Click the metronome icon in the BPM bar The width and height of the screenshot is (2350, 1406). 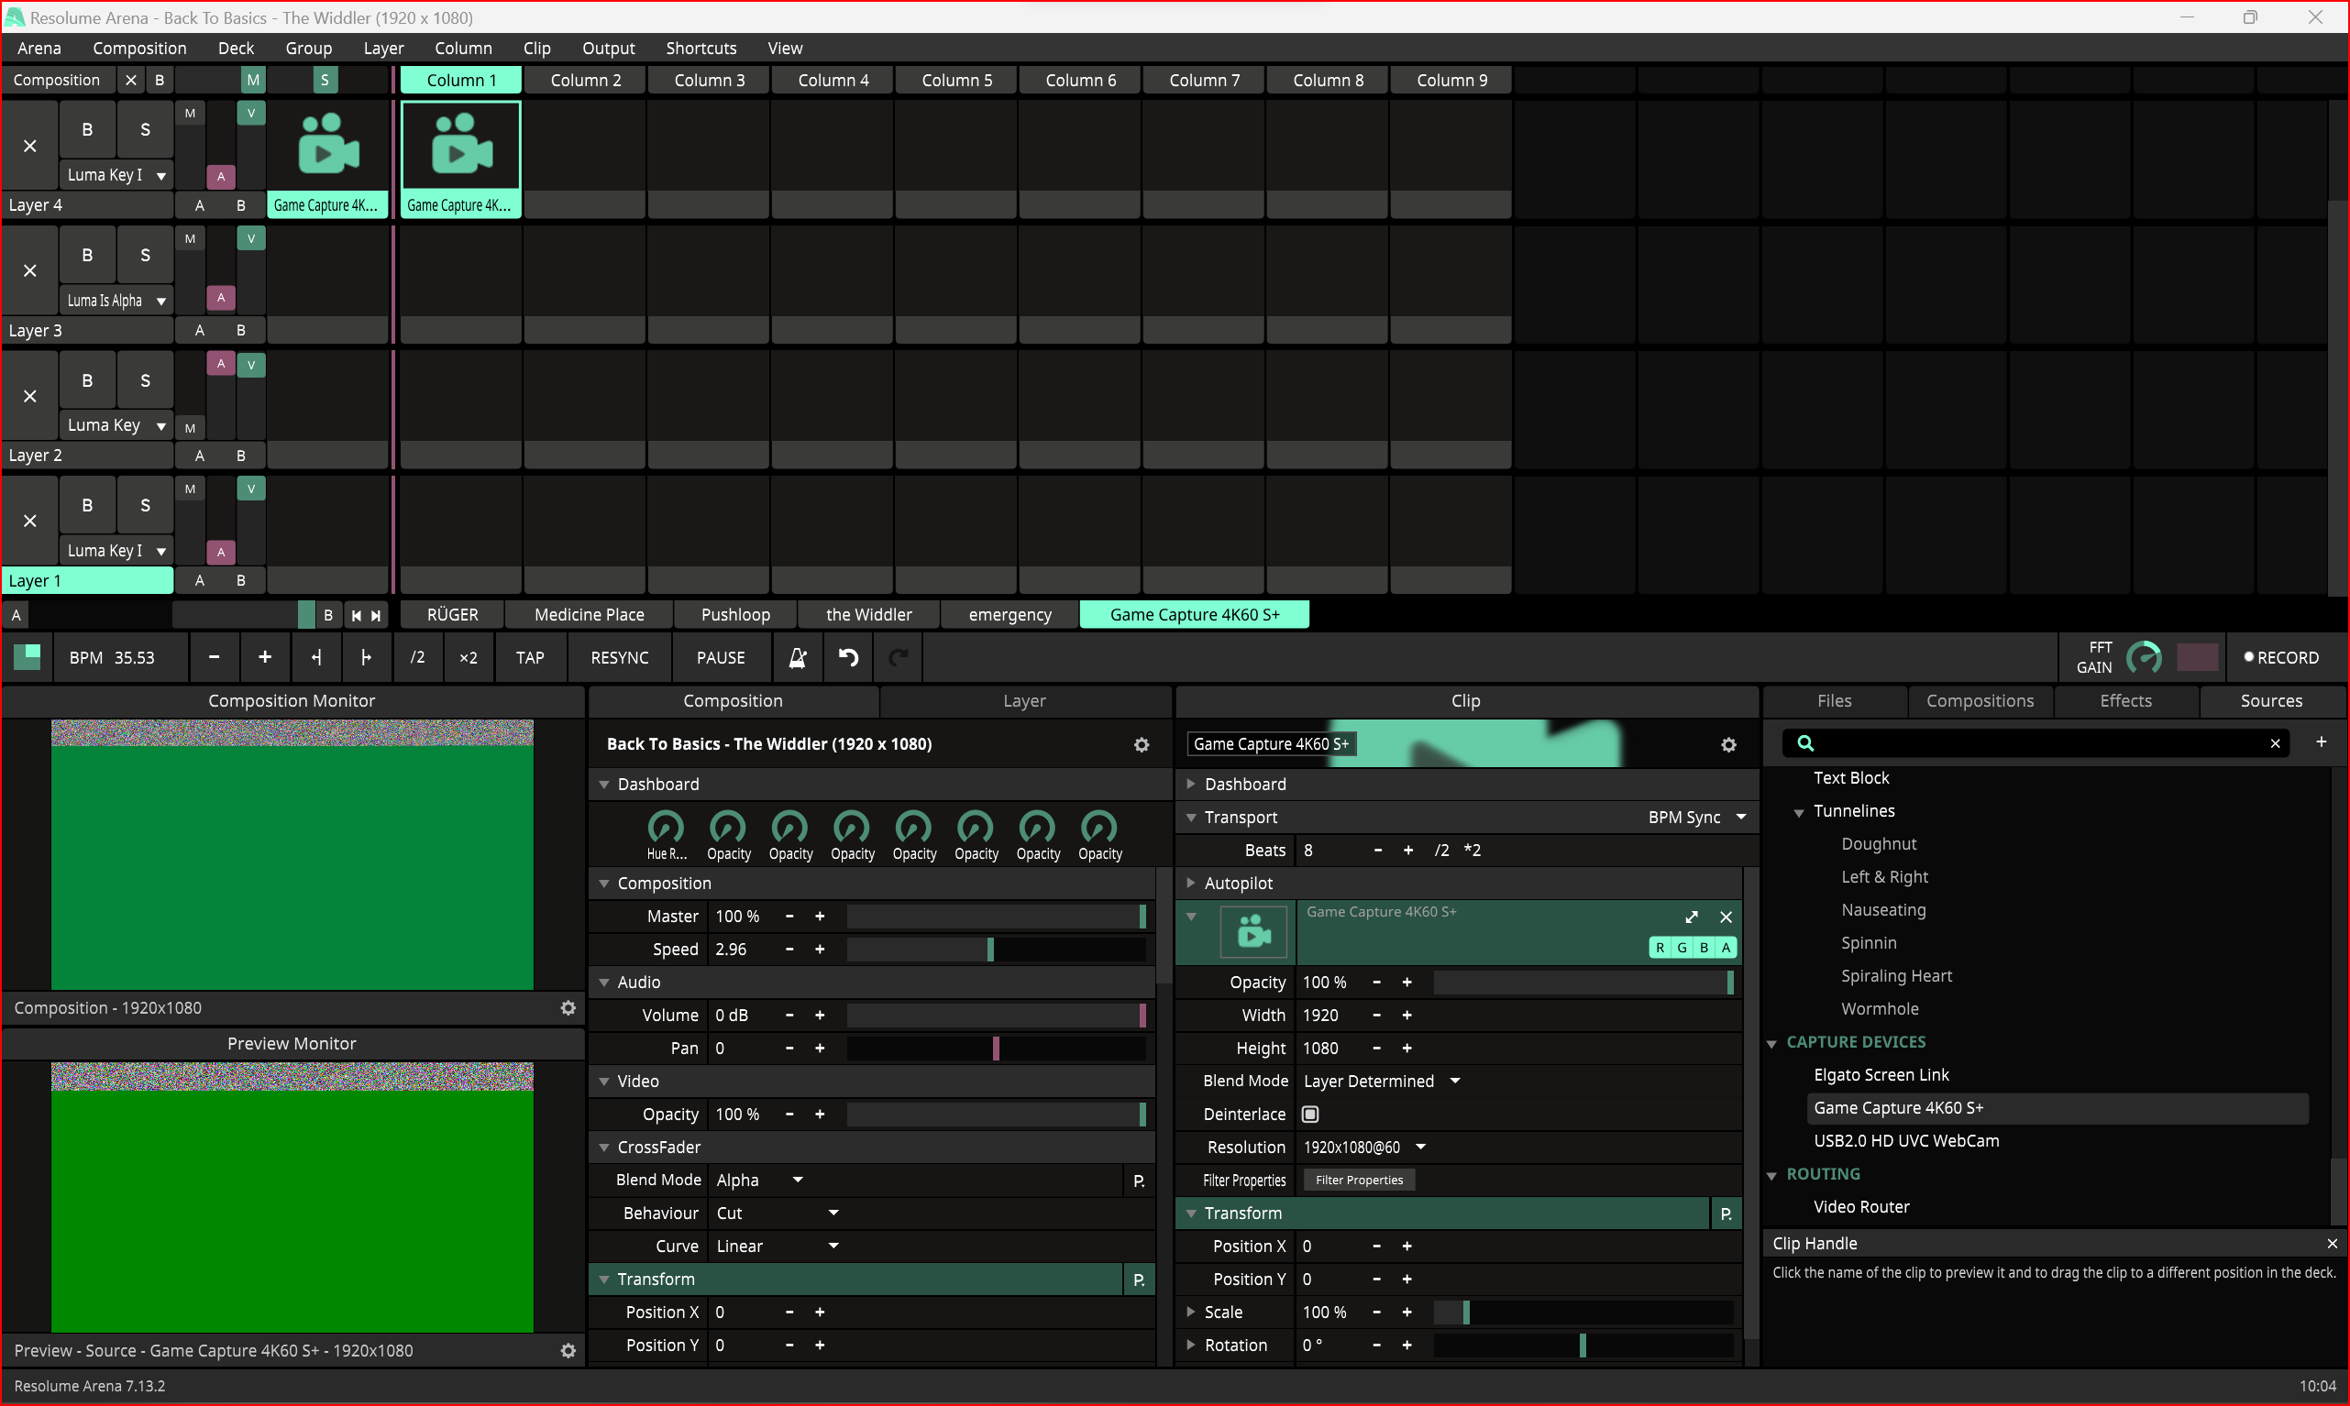[797, 657]
